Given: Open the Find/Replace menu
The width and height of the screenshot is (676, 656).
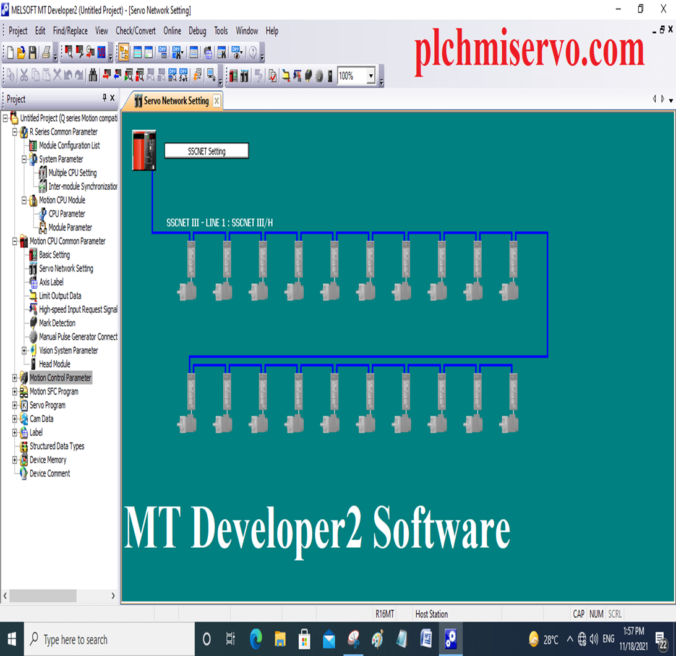Looking at the screenshot, I should click(x=71, y=31).
